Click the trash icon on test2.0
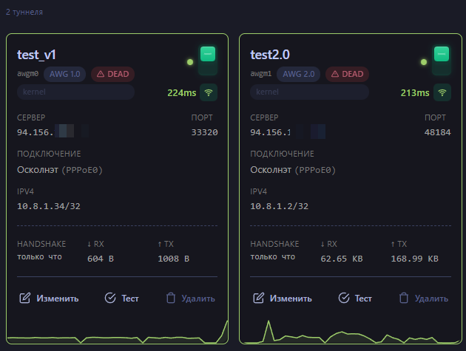The width and height of the screenshot is (466, 351). click(x=404, y=298)
